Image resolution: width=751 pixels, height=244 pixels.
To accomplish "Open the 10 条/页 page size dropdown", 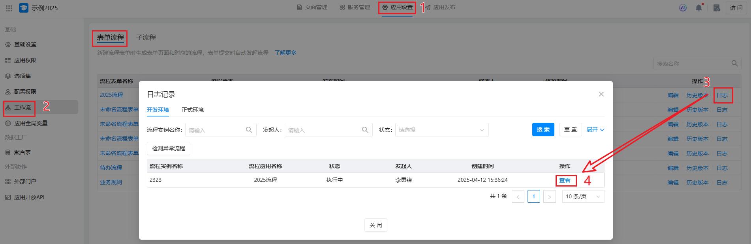I will 583,196.
